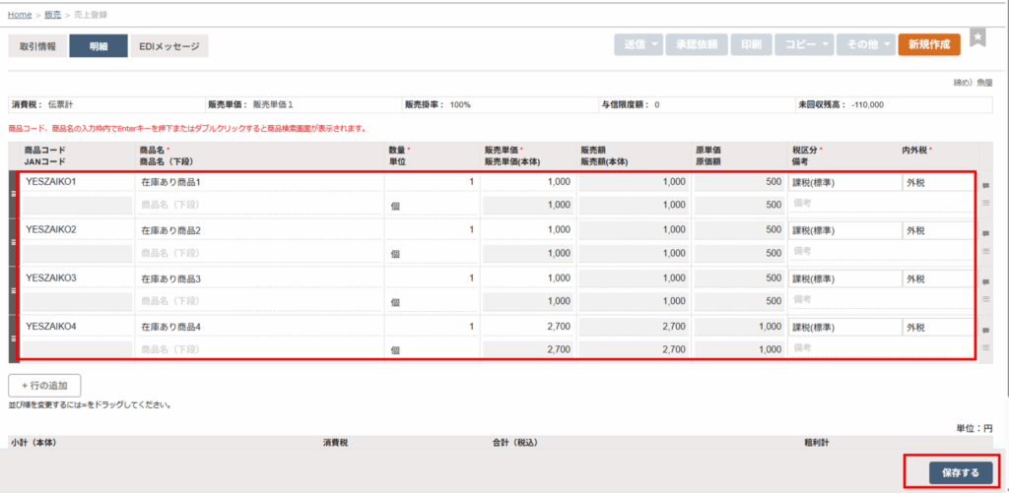Open row menu icon for YESZAIKO3
The height and width of the screenshot is (493, 1009).
(986, 300)
